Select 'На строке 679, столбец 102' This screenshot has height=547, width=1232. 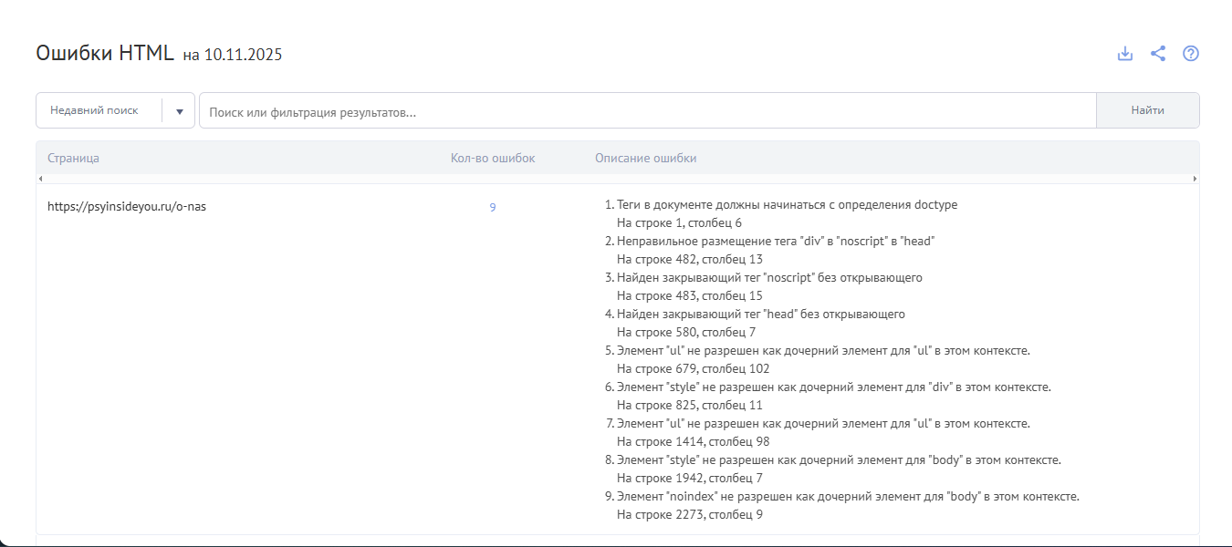coord(694,369)
